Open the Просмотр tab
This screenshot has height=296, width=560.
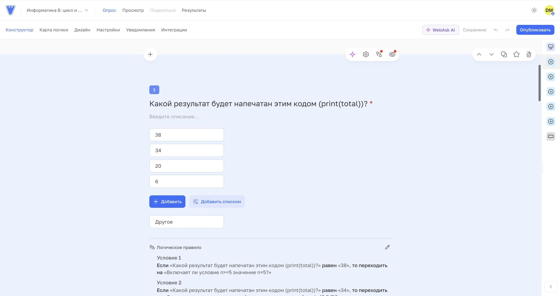133,10
